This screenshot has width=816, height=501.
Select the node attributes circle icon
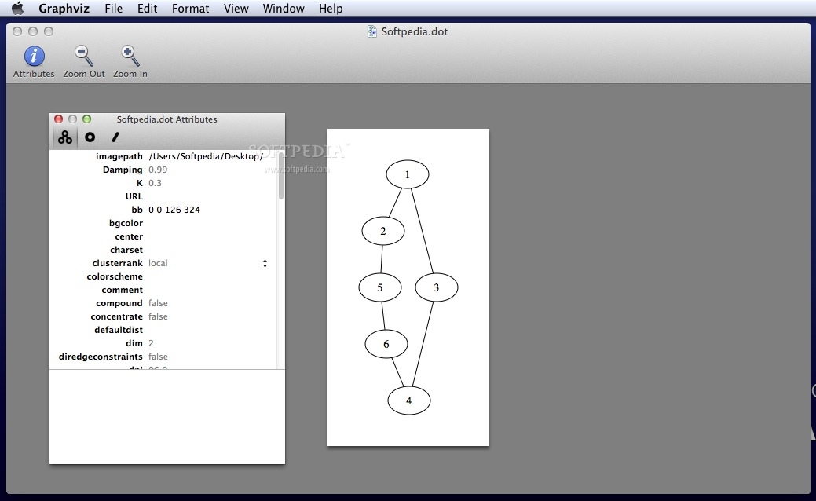pos(90,137)
